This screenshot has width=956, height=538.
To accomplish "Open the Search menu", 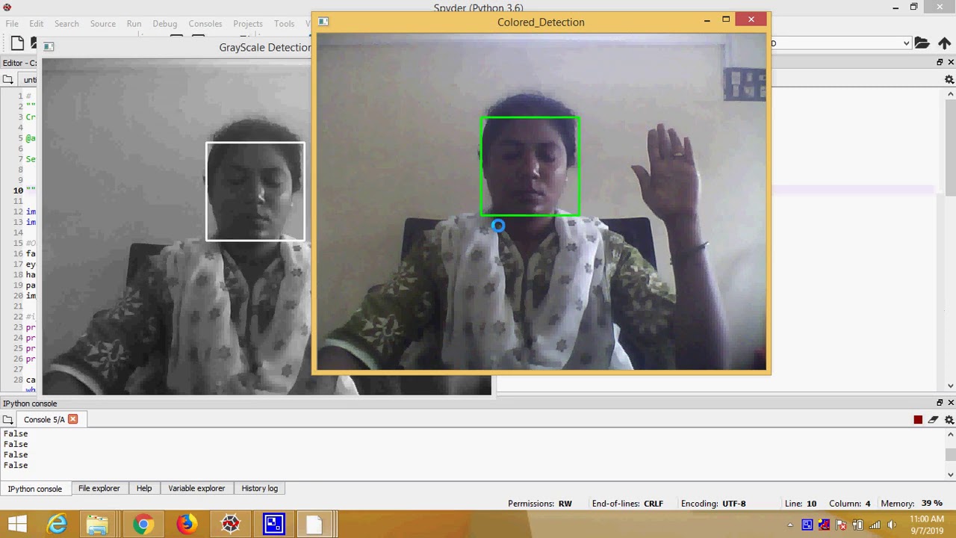I will [66, 24].
